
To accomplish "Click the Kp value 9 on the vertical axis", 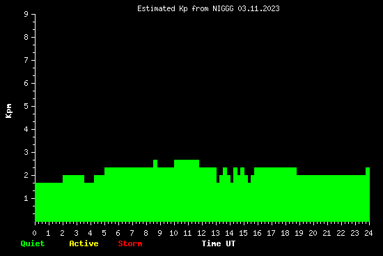I will [x=26, y=14].
